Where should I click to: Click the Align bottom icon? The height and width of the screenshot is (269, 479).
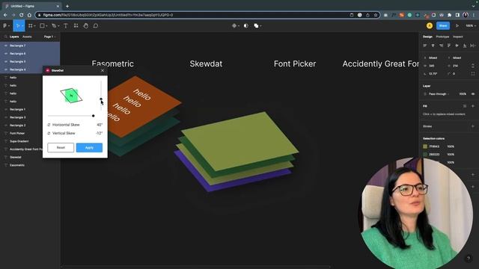465,46
